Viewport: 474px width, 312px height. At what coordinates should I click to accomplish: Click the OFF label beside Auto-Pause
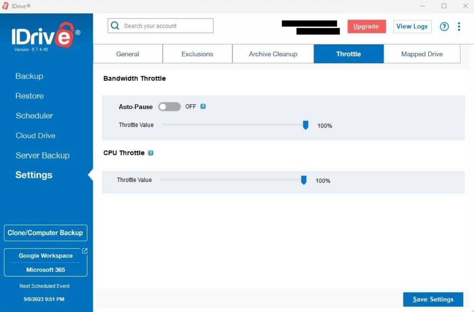[191, 107]
